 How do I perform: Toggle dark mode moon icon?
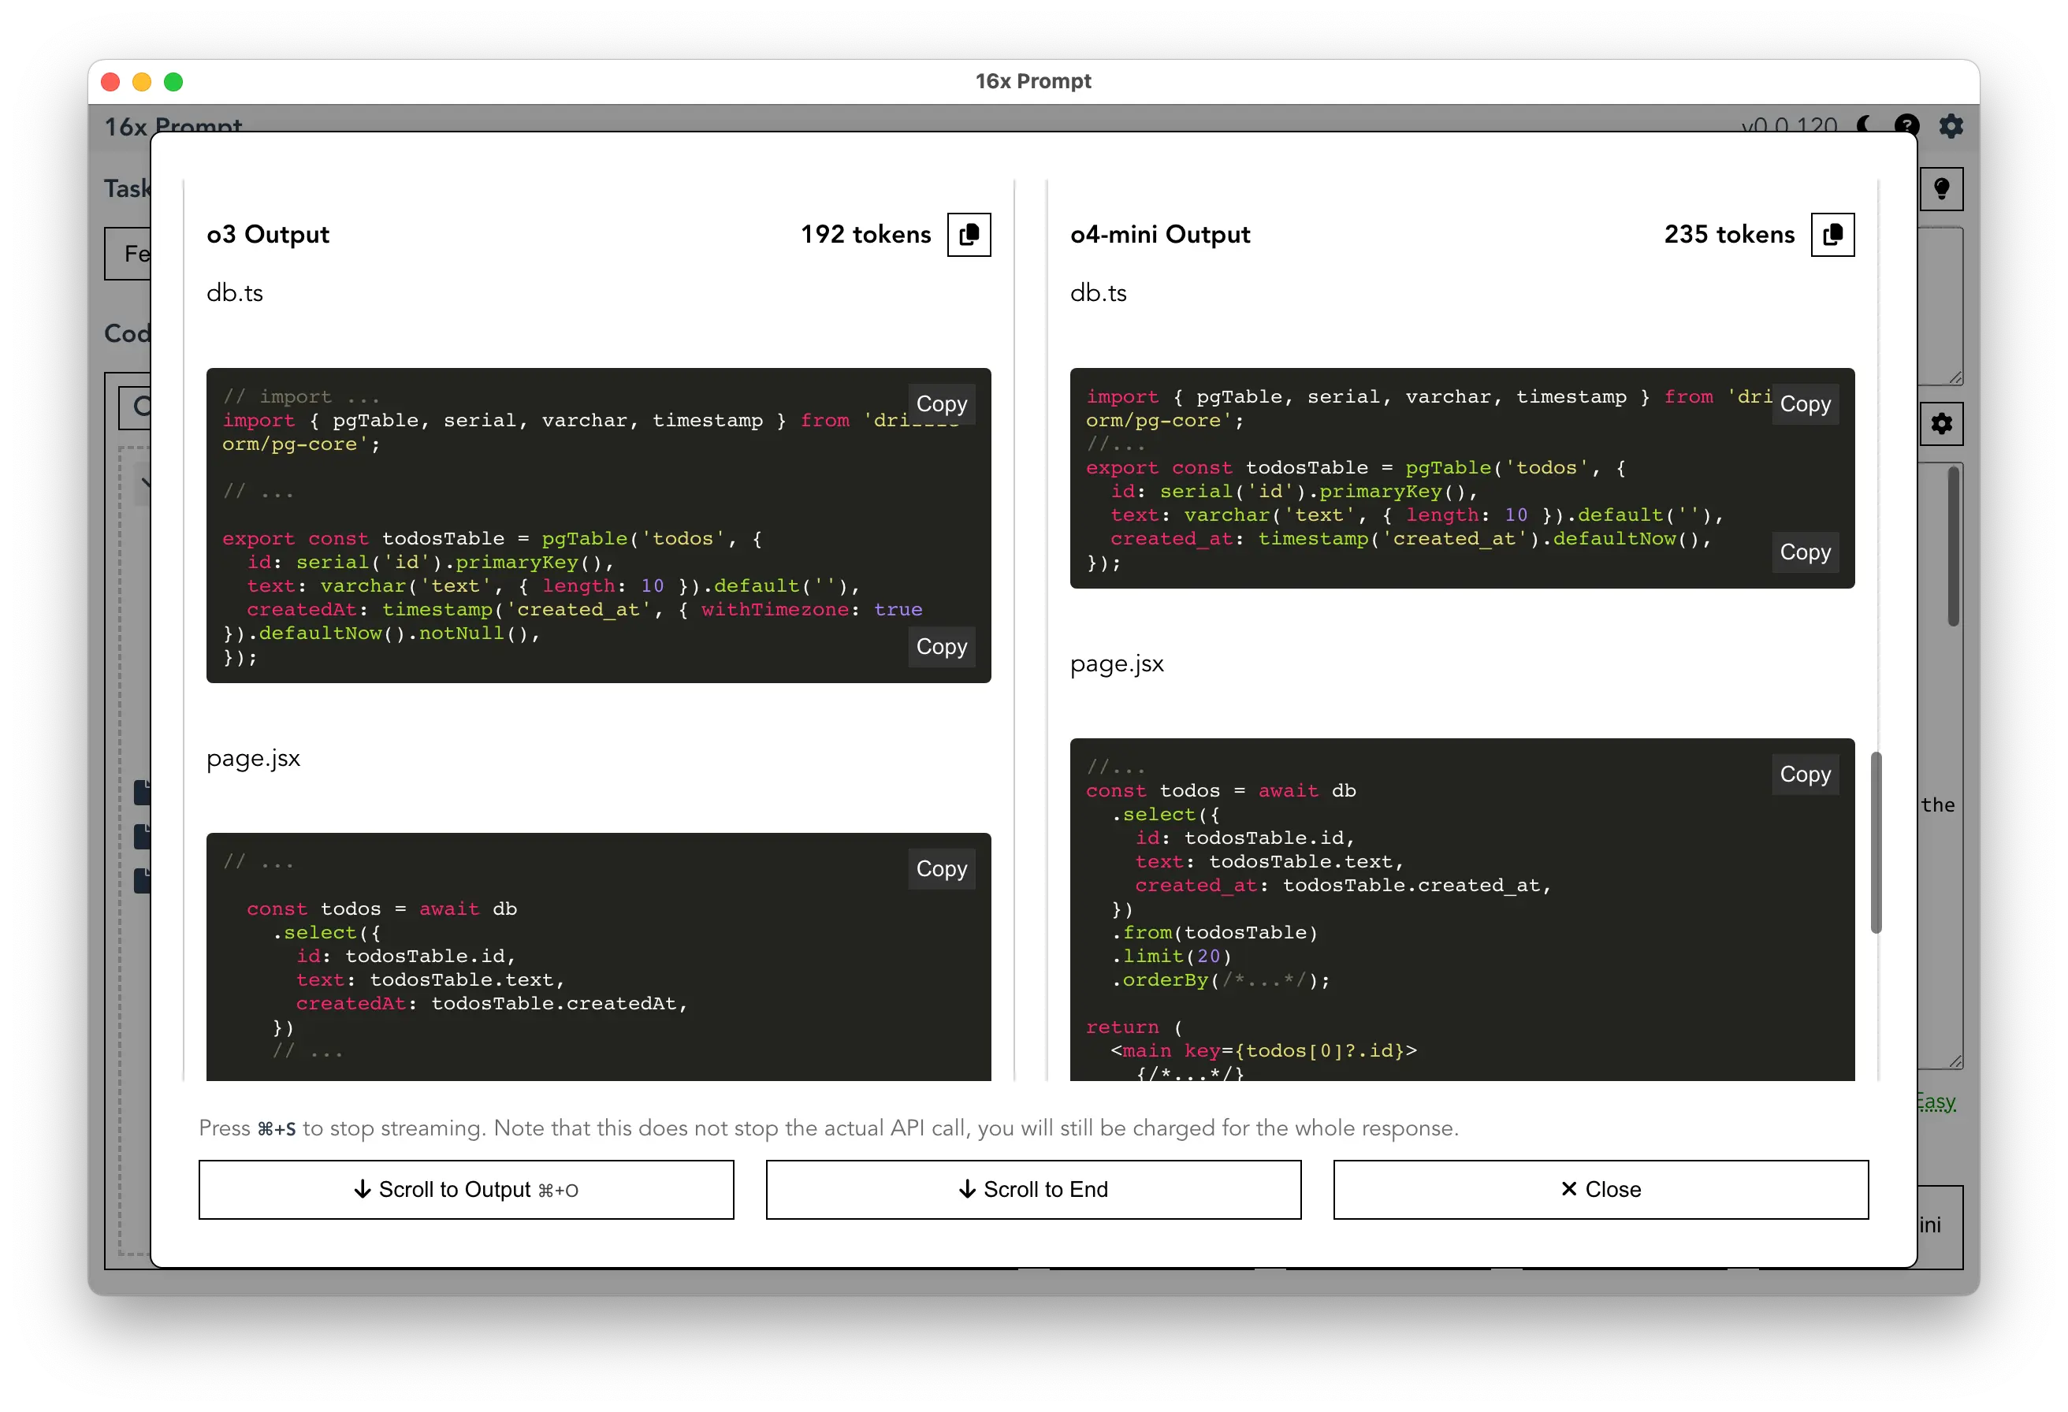pyautogui.click(x=1864, y=125)
